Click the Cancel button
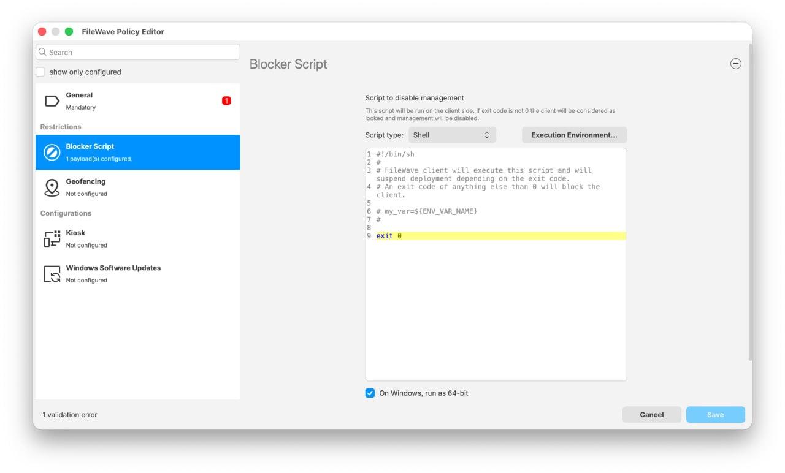Screen dimensions: 785x473 (652, 415)
